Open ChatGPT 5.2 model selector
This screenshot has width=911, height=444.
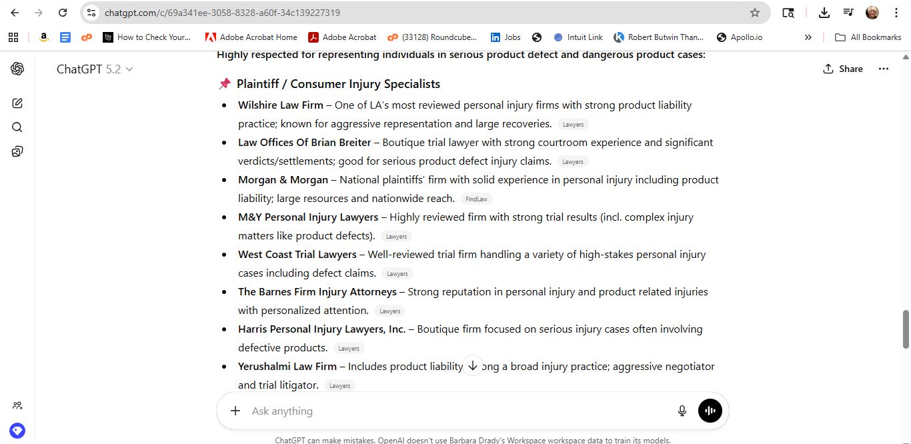pyautogui.click(x=95, y=69)
